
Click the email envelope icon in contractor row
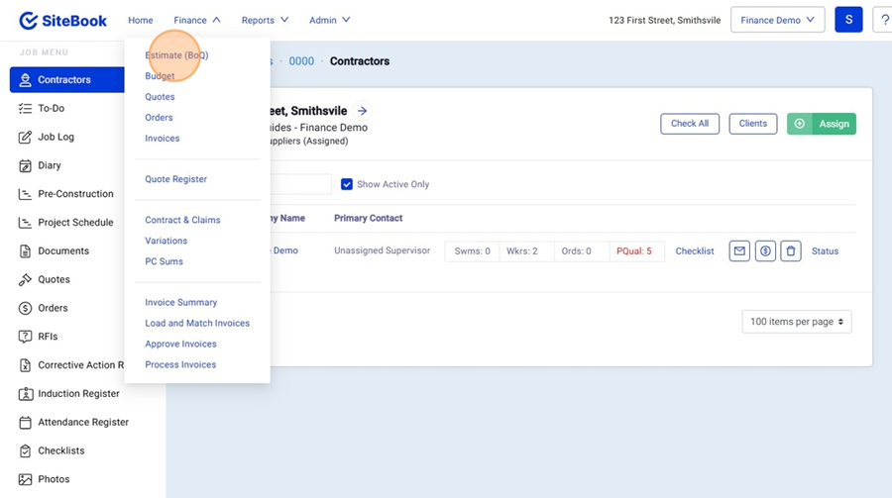click(739, 251)
